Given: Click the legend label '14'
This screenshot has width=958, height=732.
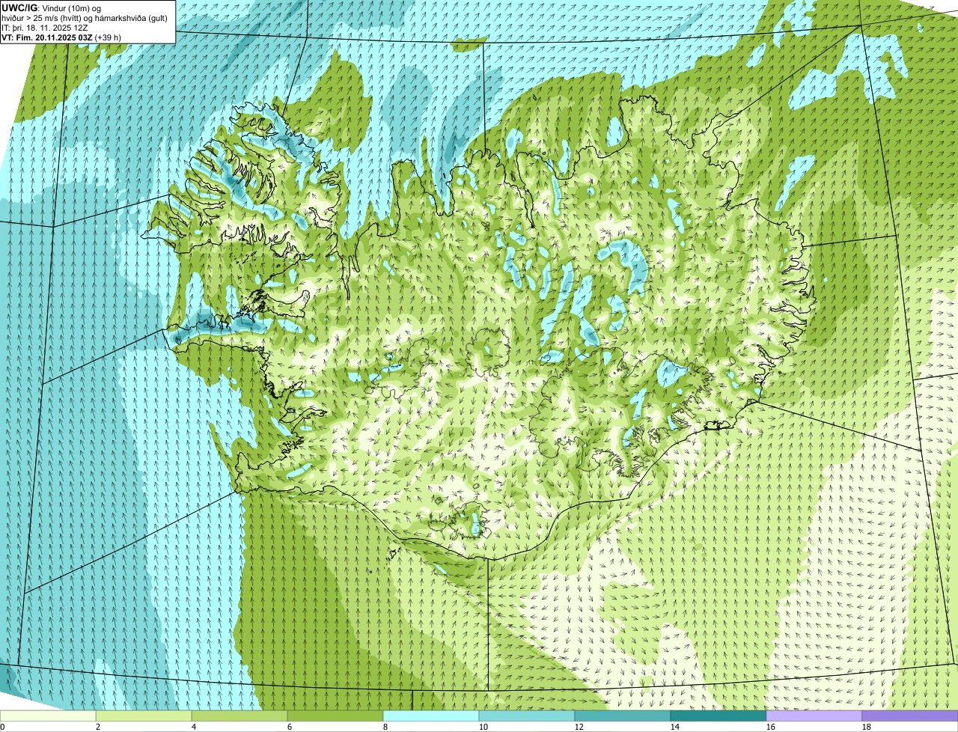Looking at the screenshot, I should 675,727.
